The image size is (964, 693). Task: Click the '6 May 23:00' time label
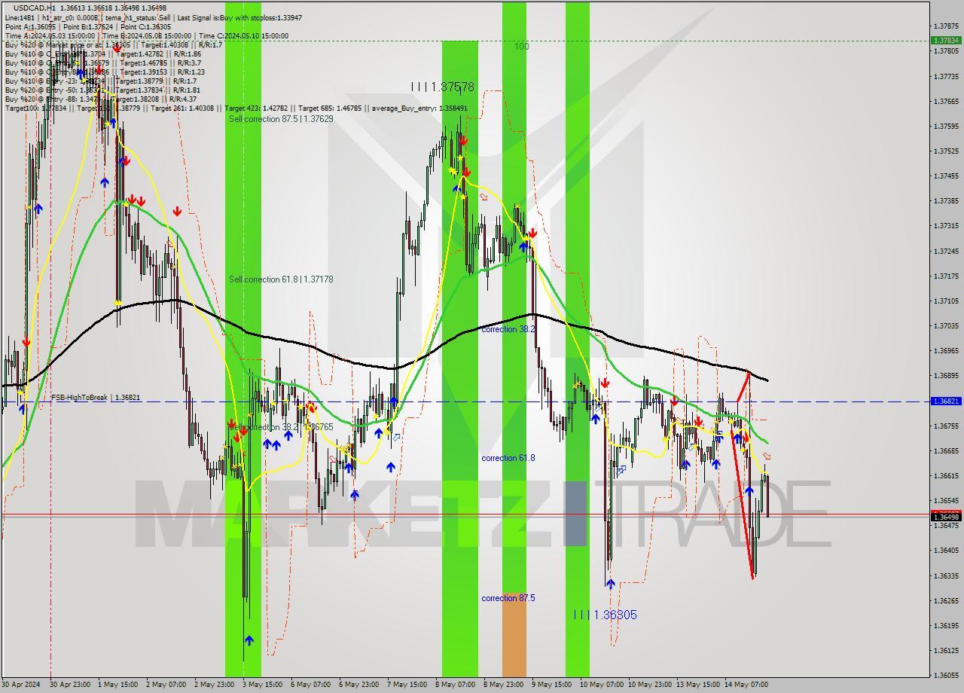(359, 685)
